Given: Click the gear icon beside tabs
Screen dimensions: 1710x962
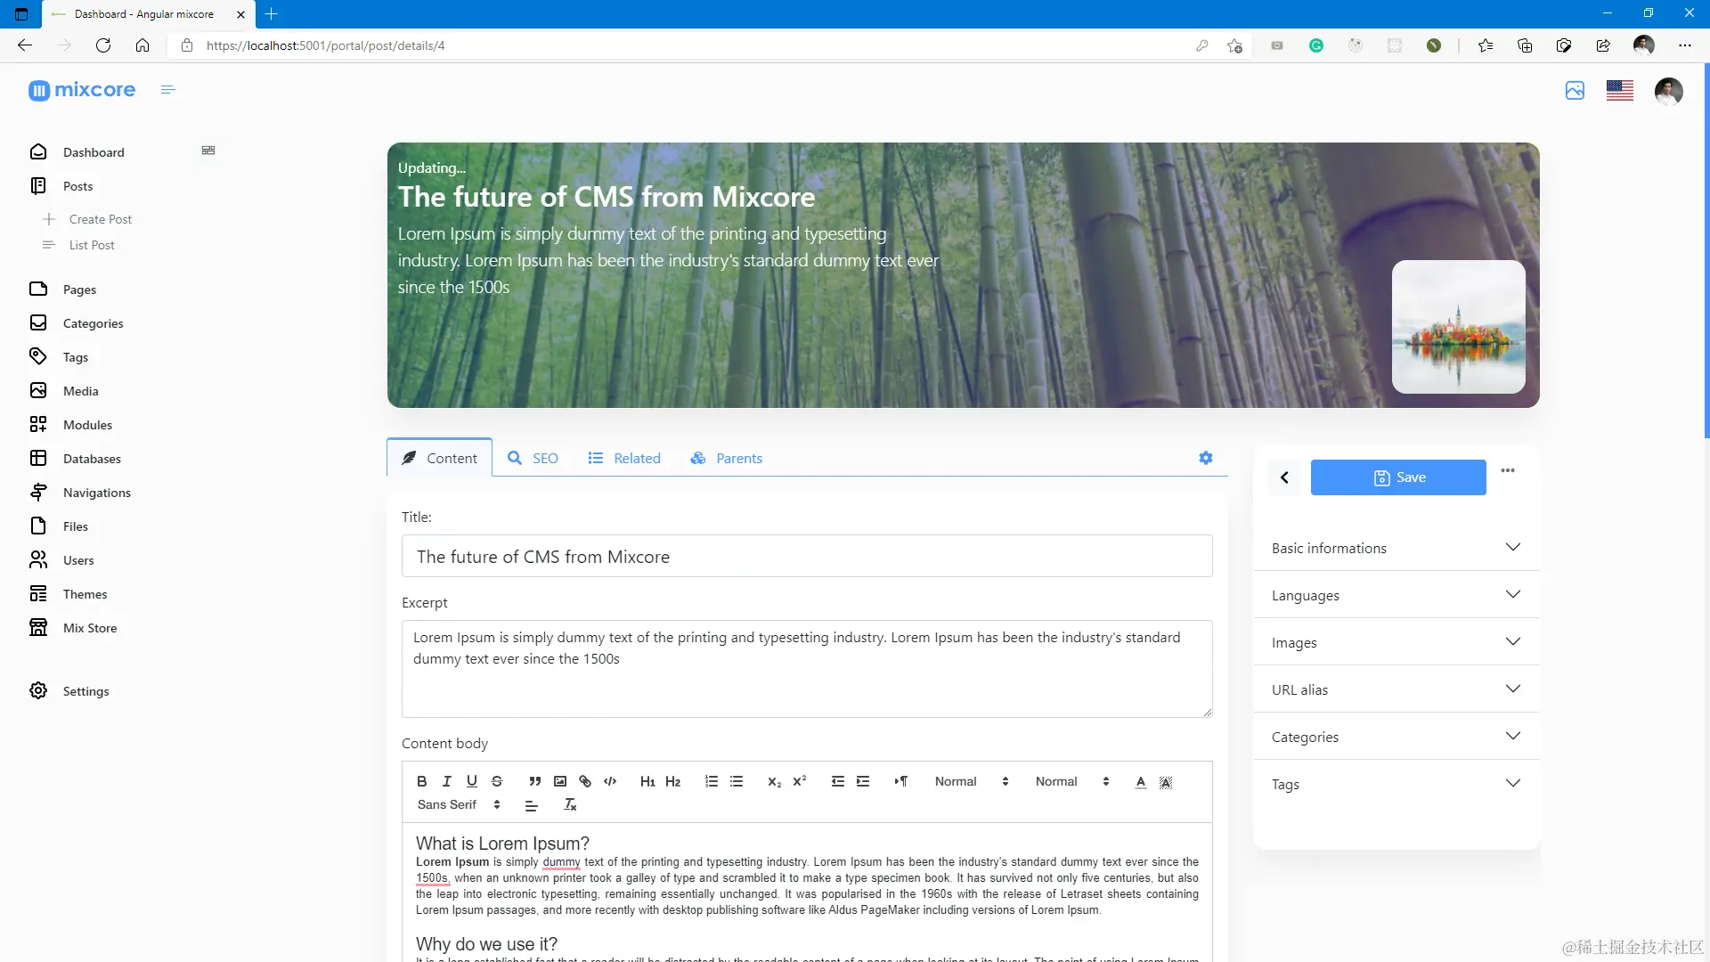Looking at the screenshot, I should pyautogui.click(x=1206, y=458).
